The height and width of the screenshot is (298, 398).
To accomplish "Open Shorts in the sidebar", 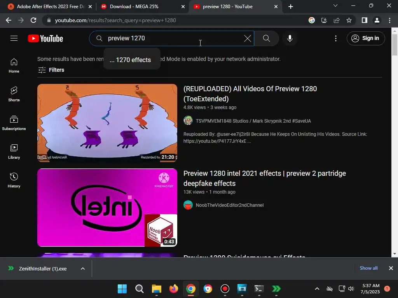I will coord(14,94).
